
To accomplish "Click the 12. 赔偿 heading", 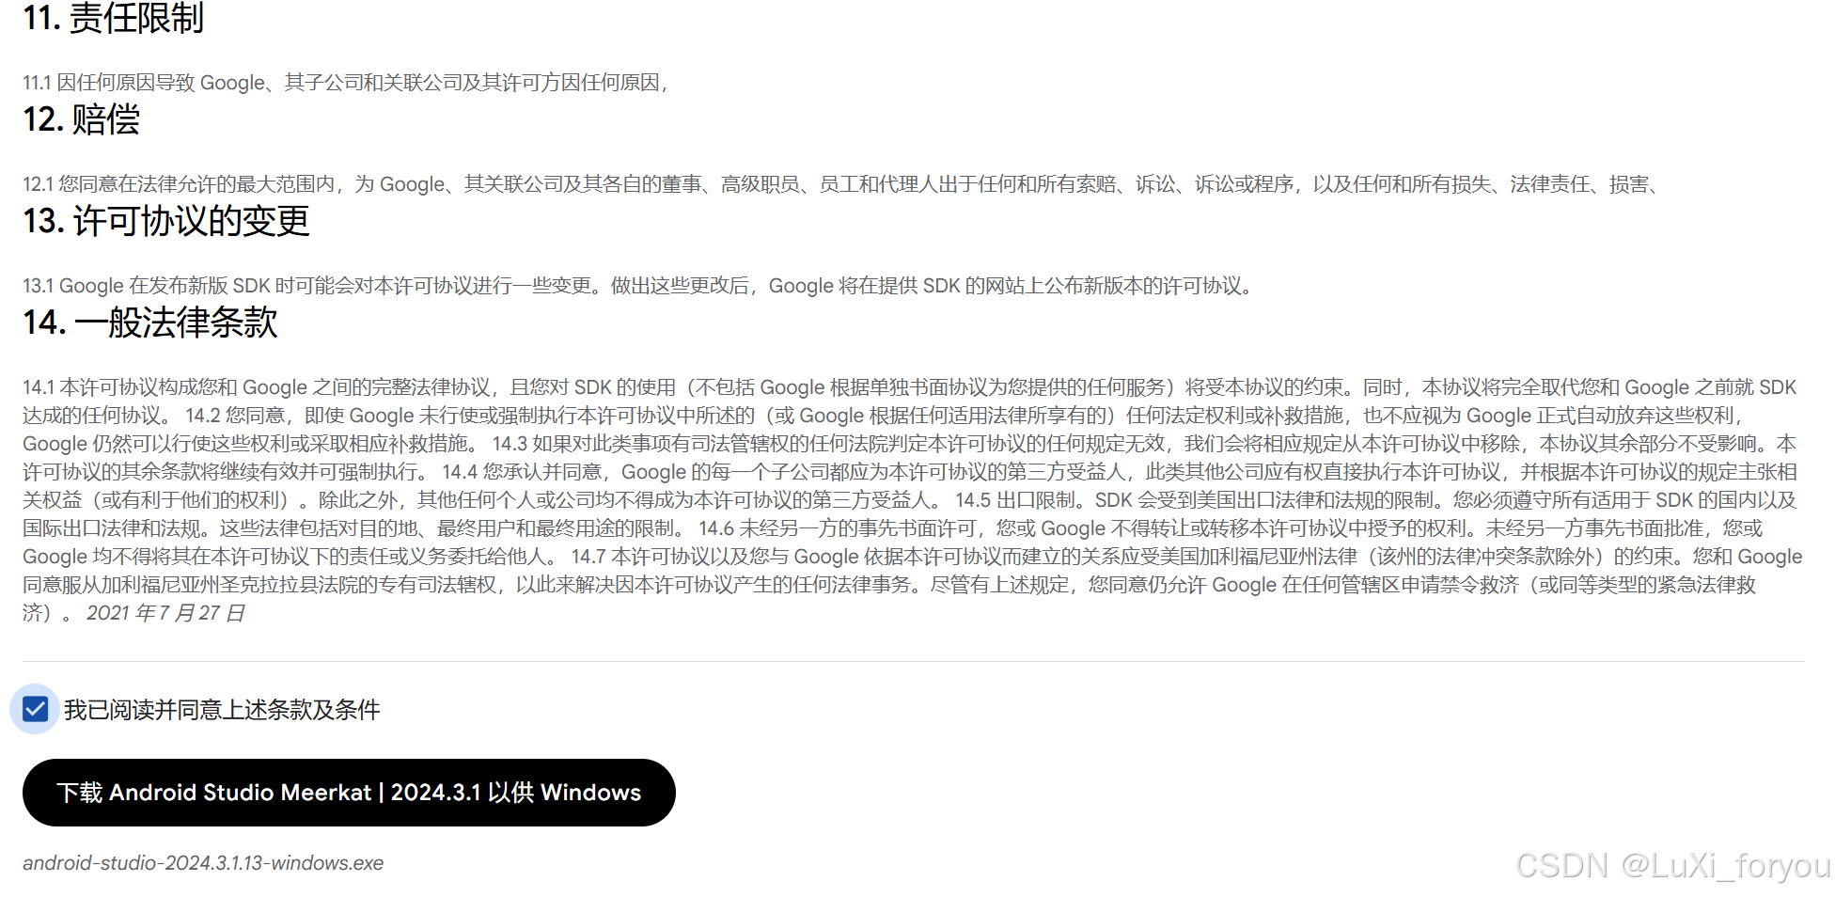I will tap(82, 119).
